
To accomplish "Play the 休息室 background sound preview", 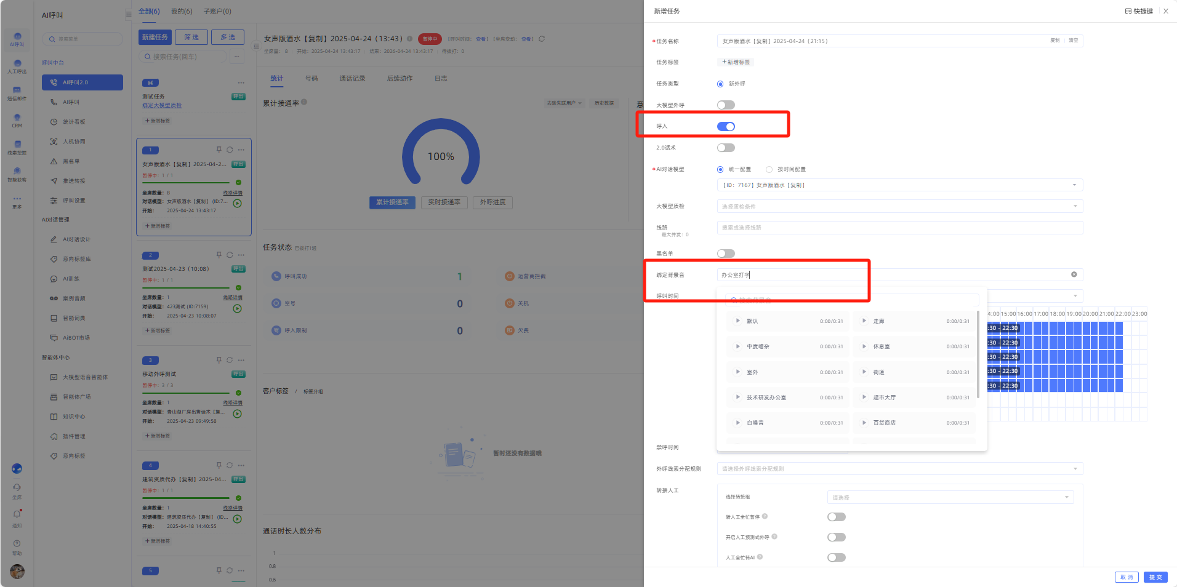I will pyautogui.click(x=864, y=346).
